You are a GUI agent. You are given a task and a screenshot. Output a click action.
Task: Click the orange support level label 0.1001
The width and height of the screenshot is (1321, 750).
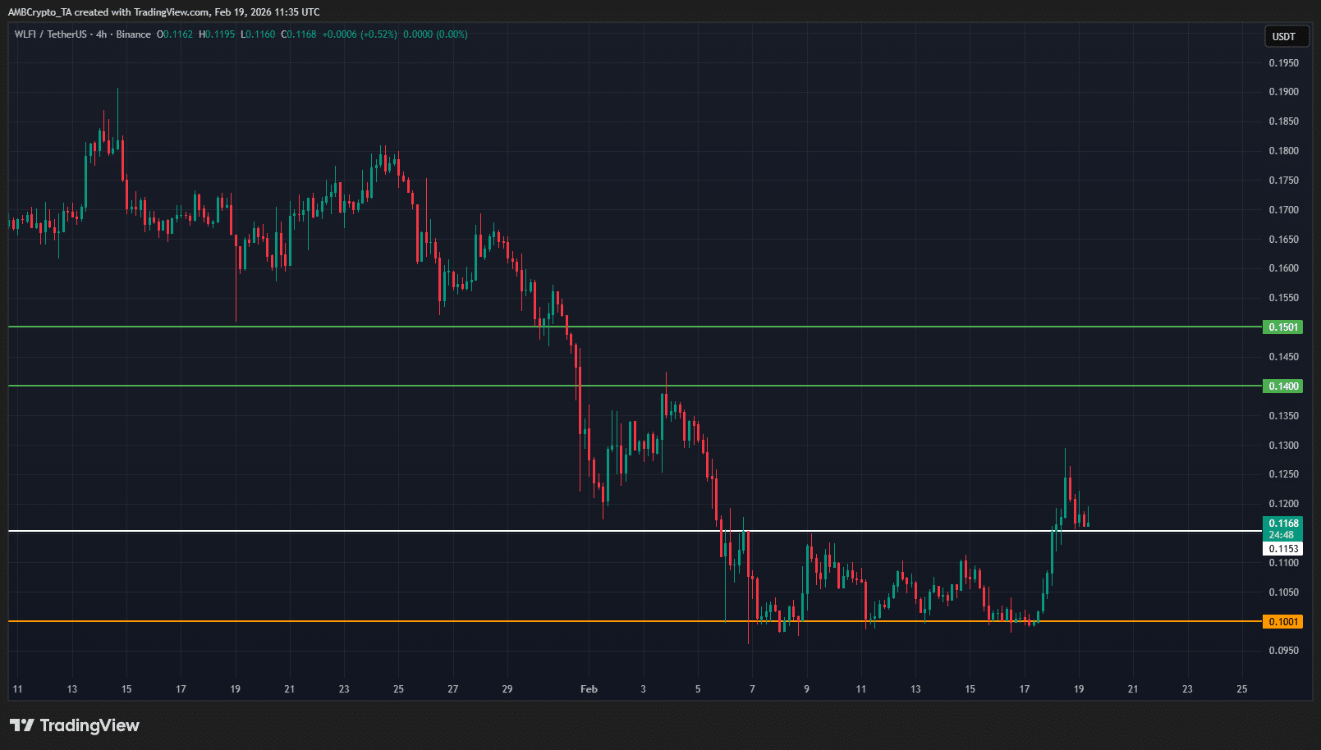tap(1282, 622)
